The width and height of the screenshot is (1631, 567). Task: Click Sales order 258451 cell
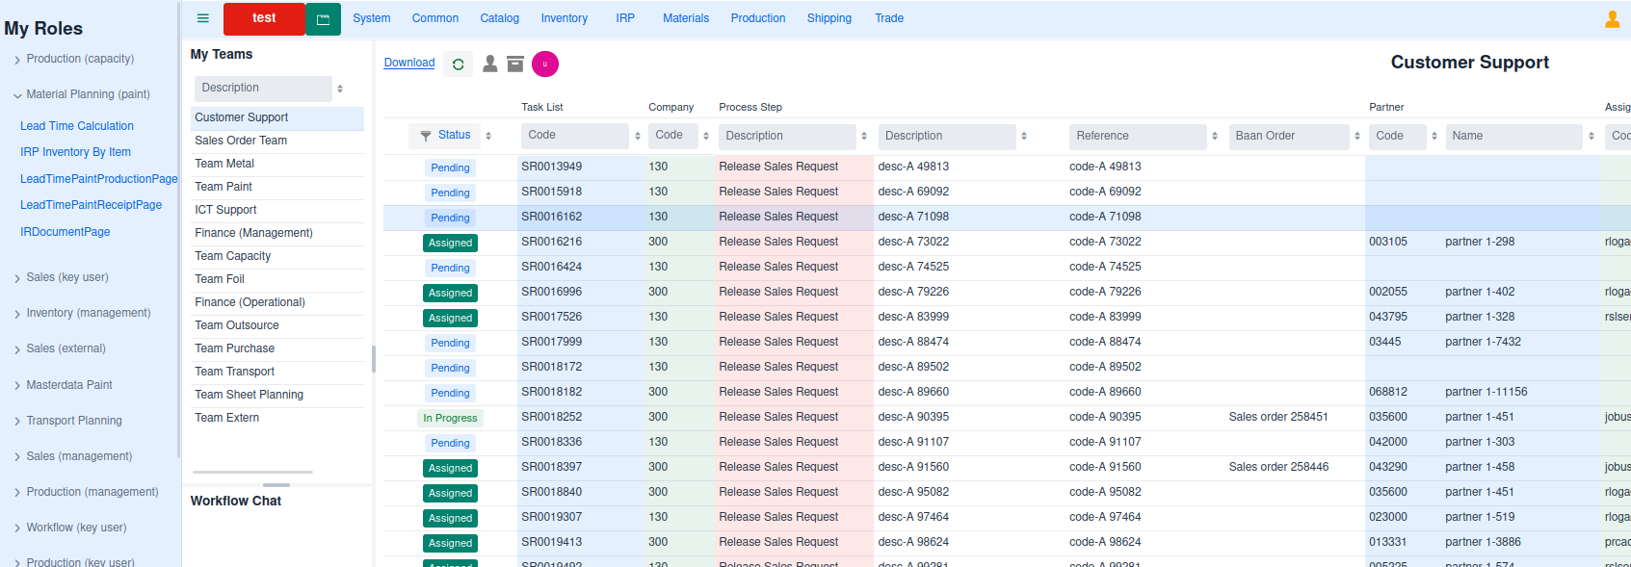(1278, 417)
